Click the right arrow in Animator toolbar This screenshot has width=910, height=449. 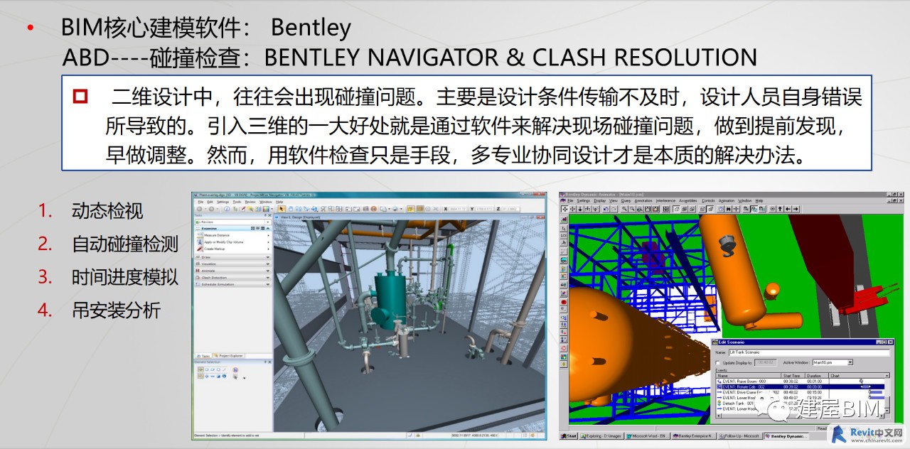(x=796, y=209)
